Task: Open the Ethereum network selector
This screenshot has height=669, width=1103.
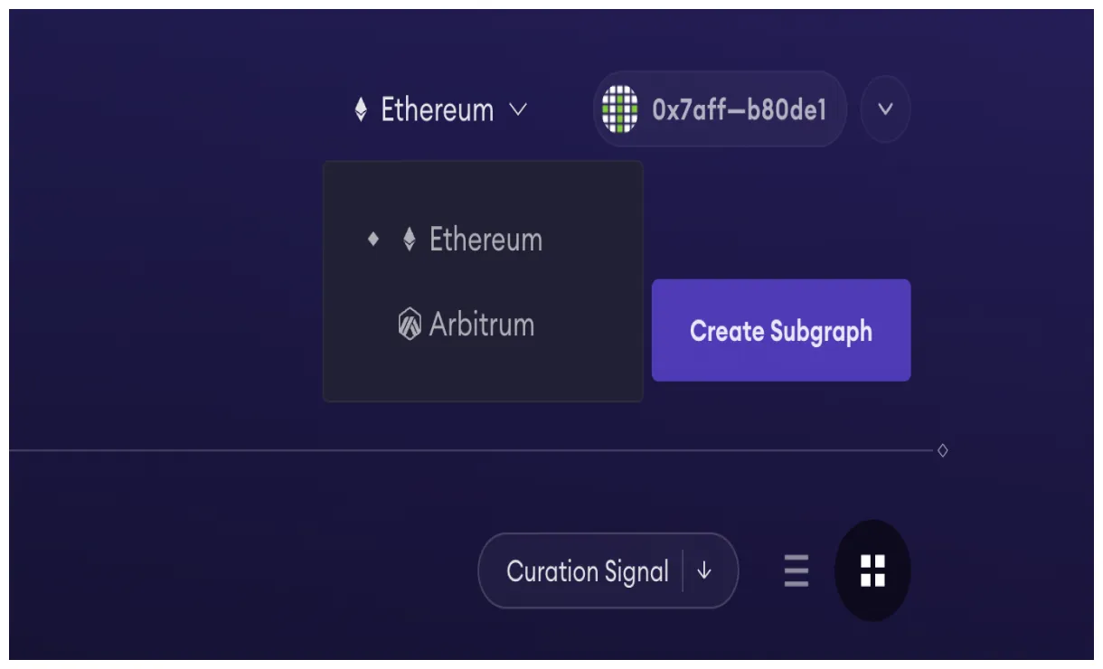Action: [x=440, y=108]
